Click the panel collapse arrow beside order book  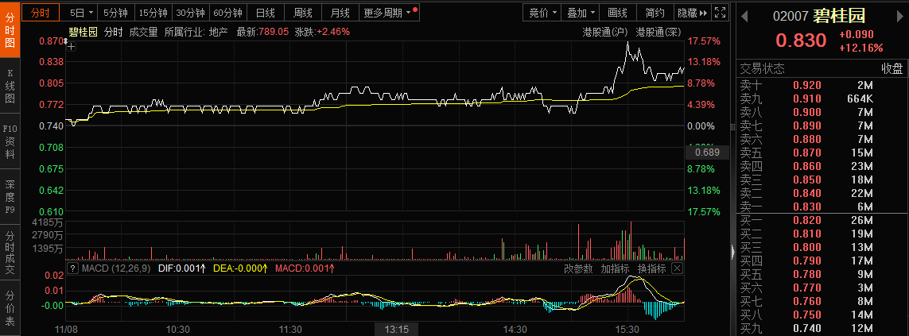pyautogui.click(x=732, y=251)
